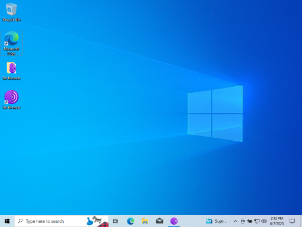
Task: Expand the hidden system tray icons
Action: tap(235, 221)
